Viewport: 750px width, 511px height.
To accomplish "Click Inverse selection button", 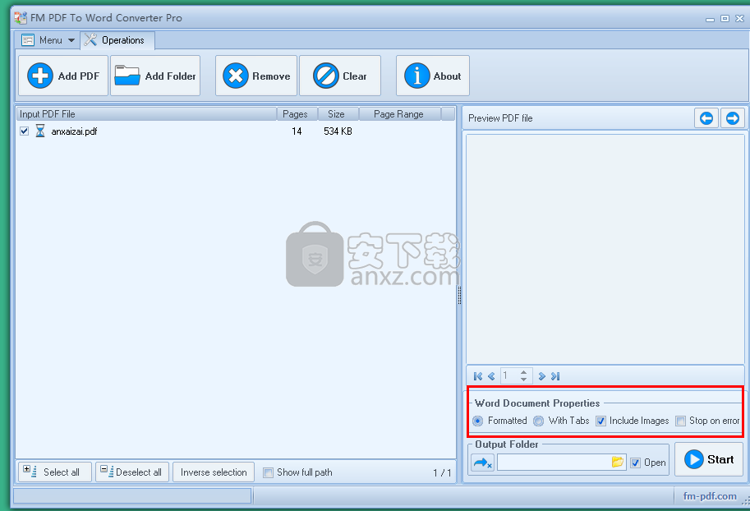I will (x=214, y=472).
